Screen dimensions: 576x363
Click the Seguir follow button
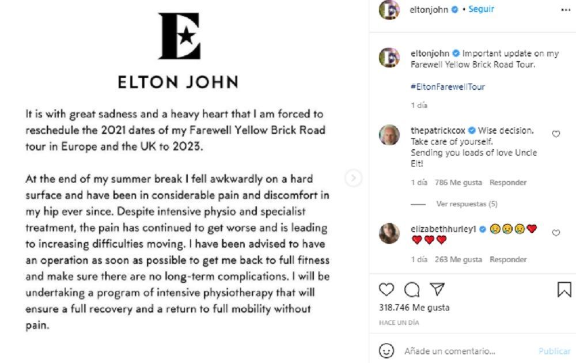481,10
